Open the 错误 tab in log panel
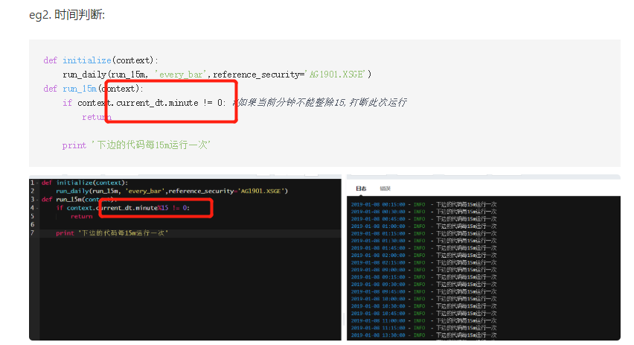Image resolution: width=634 pixels, height=345 pixels. (385, 189)
